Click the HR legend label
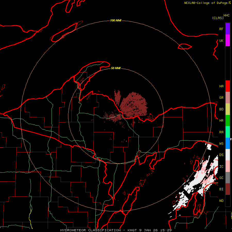The height and width of the screenshot is (232, 232). (x=221, y=121)
